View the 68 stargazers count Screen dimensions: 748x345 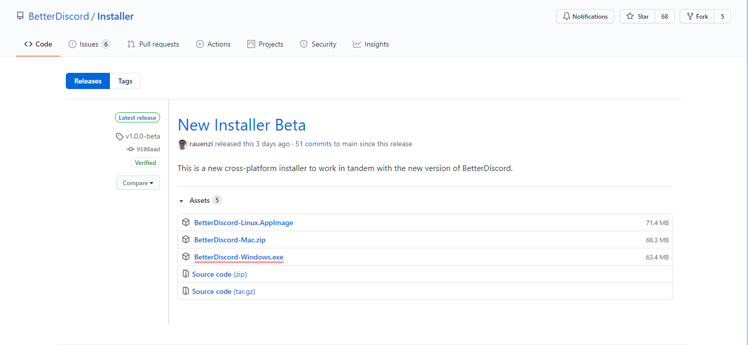664,16
